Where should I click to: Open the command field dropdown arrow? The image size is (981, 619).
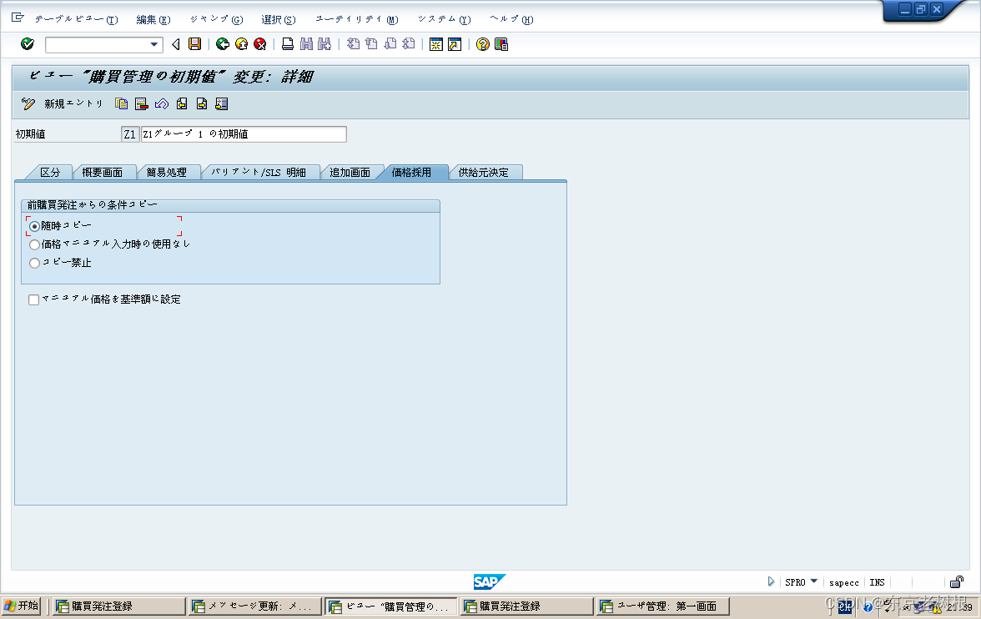tap(155, 44)
